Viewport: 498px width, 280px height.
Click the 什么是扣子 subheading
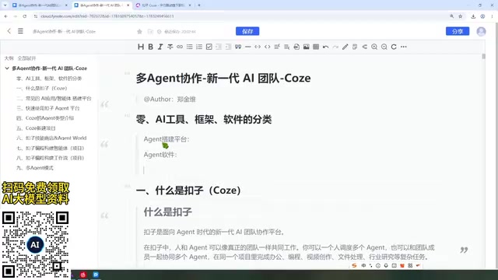(168, 212)
